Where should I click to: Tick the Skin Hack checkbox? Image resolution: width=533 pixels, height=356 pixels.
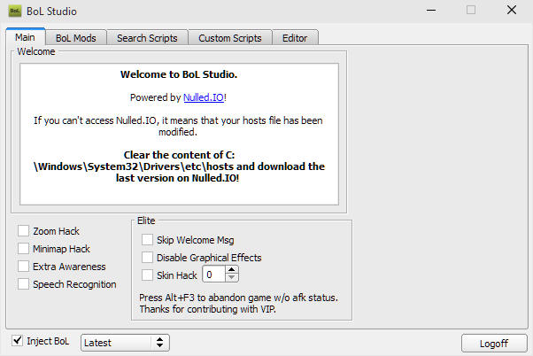147,275
